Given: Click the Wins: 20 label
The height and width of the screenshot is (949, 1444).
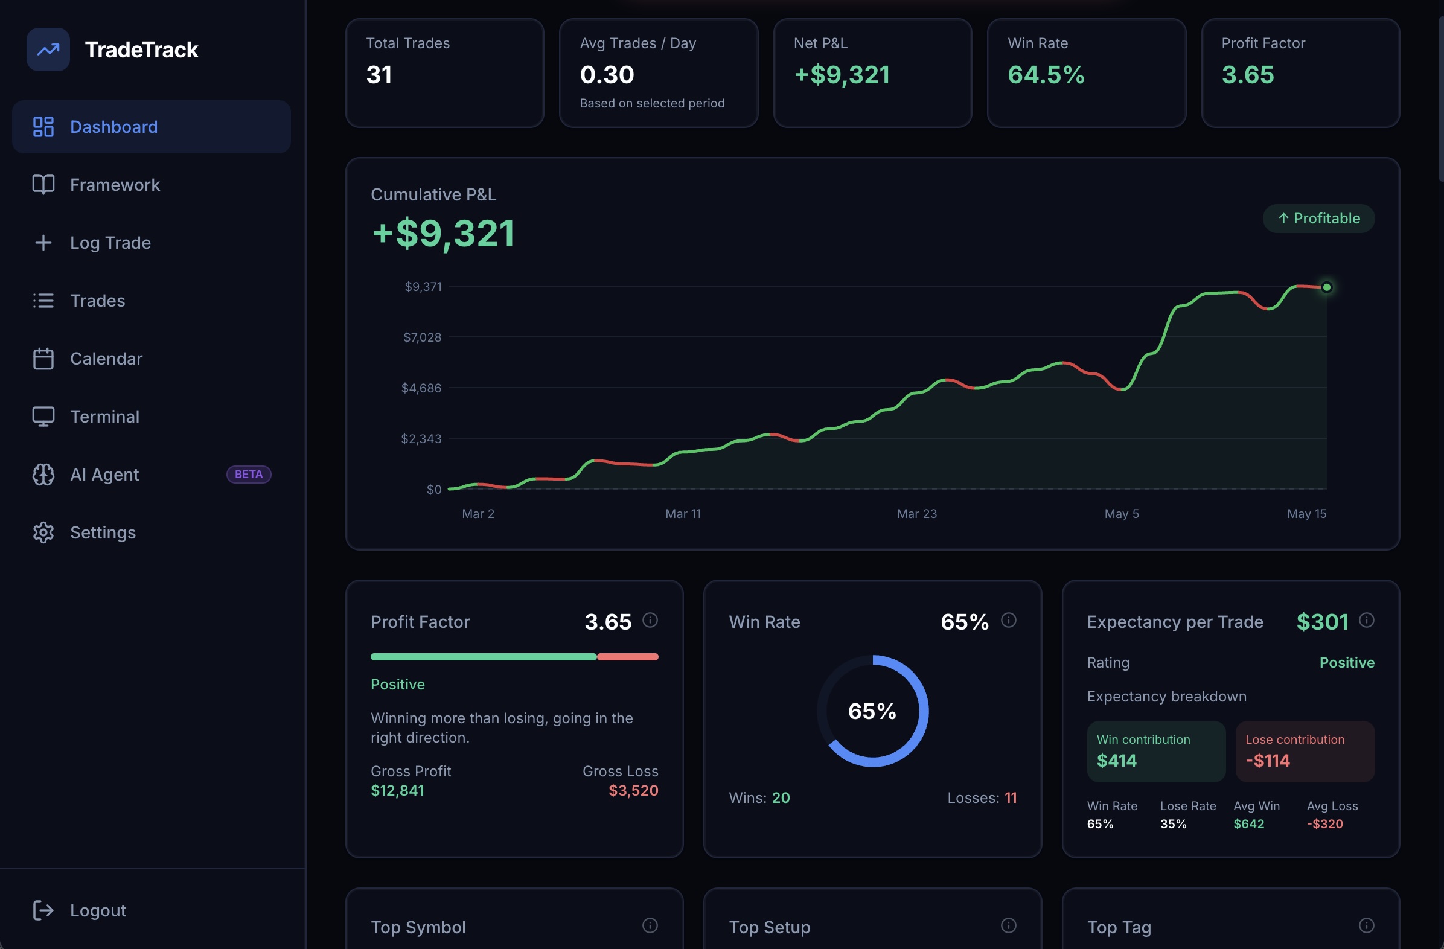Looking at the screenshot, I should [x=759, y=798].
